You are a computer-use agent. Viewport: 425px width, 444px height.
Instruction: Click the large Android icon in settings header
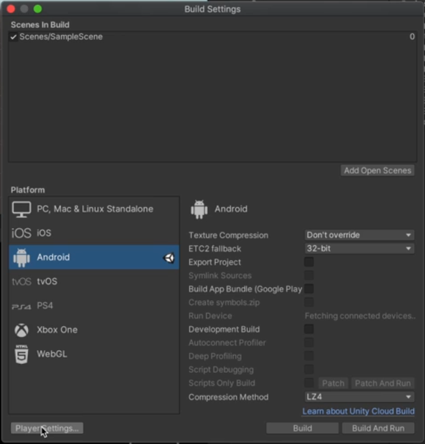tap(199, 209)
